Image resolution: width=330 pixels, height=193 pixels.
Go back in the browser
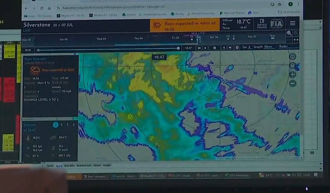[26, 9]
